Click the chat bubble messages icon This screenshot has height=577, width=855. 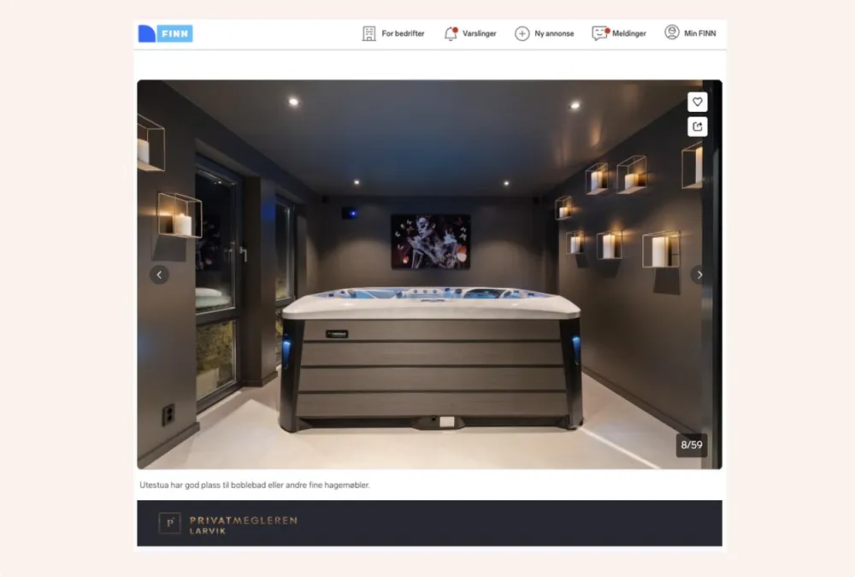click(600, 33)
